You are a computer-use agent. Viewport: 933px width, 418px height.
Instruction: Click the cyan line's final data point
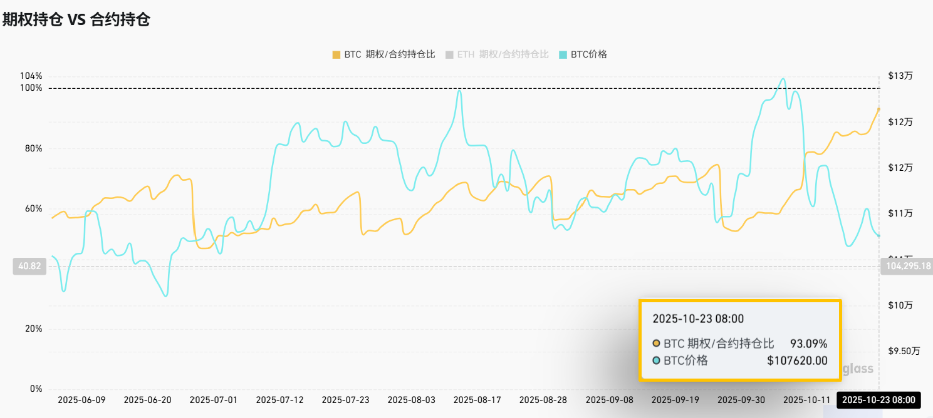(878, 236)
